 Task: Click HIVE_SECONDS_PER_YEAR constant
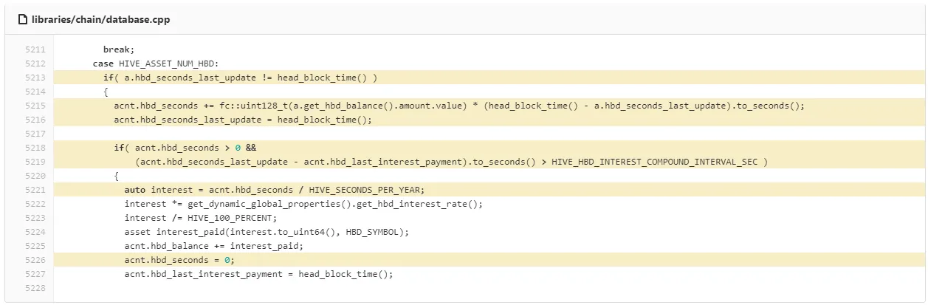365,190
